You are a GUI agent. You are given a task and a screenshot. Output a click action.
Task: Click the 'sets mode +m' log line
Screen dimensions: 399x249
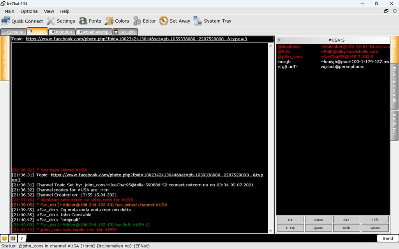click(64, 230)
